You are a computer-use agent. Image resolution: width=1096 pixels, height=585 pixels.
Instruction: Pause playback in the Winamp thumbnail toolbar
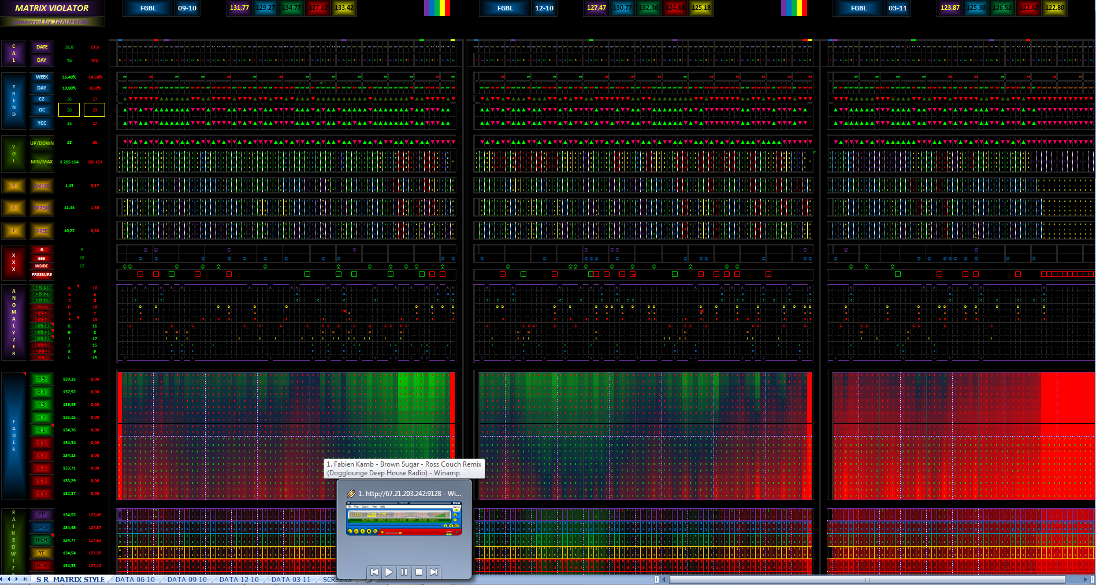click(404, 572)
